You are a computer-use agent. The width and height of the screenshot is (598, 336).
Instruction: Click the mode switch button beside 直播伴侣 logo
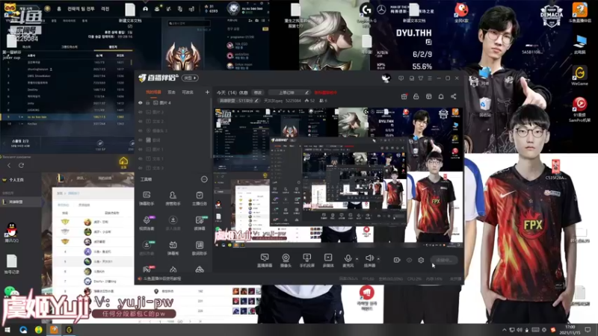point(190,78)
